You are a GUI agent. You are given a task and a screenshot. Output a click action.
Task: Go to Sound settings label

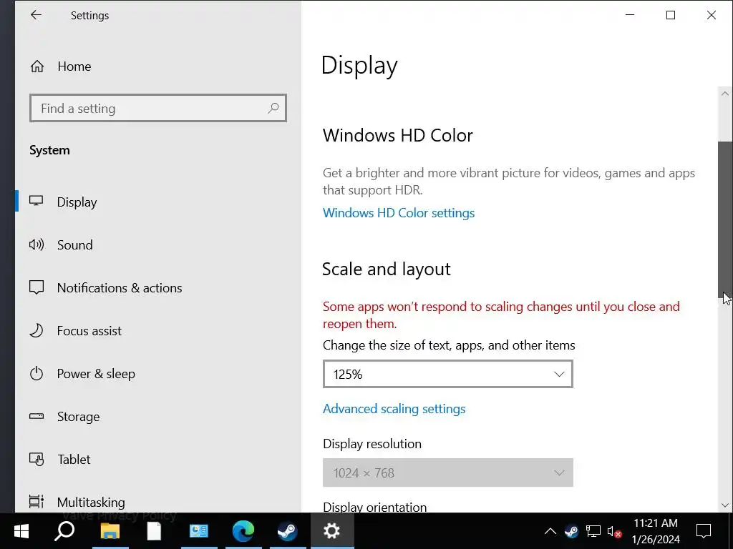74,244
